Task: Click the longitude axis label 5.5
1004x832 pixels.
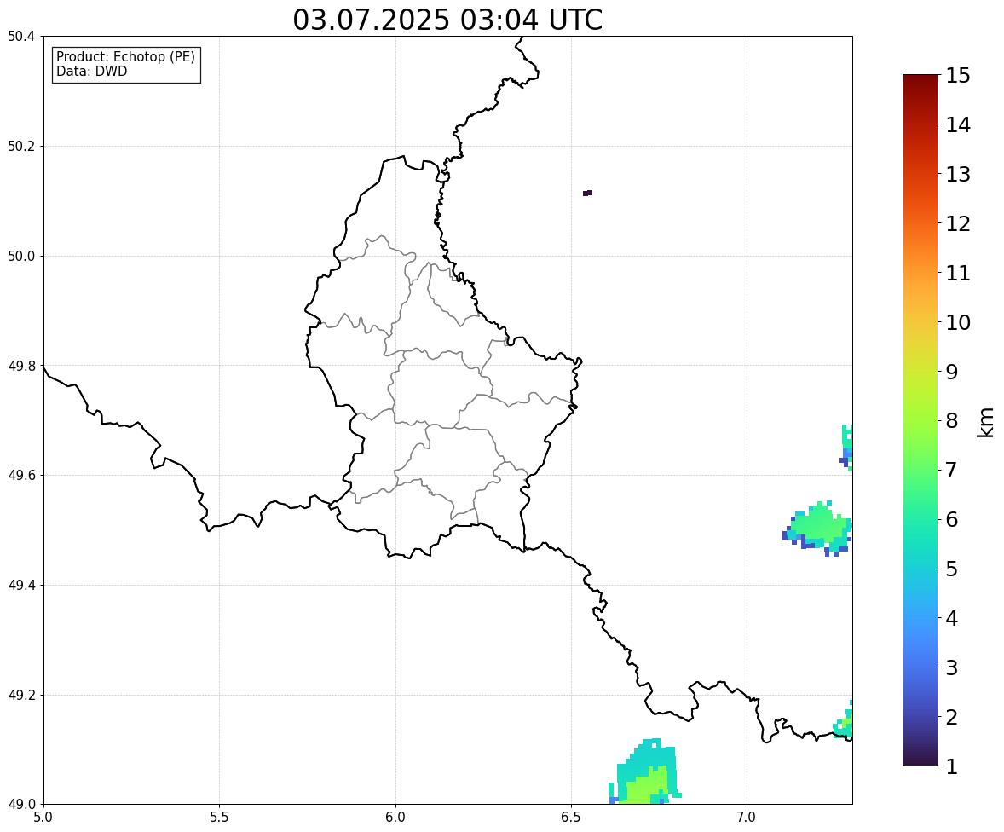Action: pyautogui.click(x=219, y=818)
